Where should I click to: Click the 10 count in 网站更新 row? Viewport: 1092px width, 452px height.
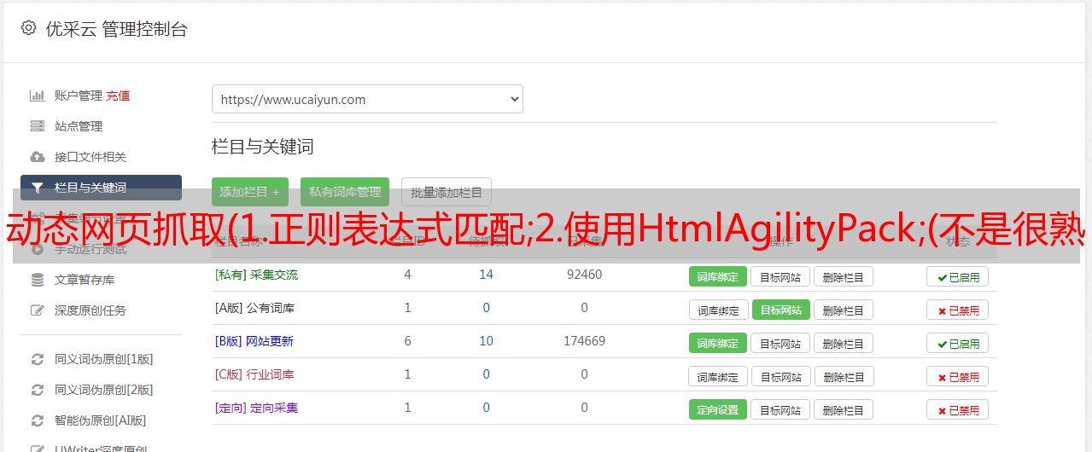coord(487,341)
